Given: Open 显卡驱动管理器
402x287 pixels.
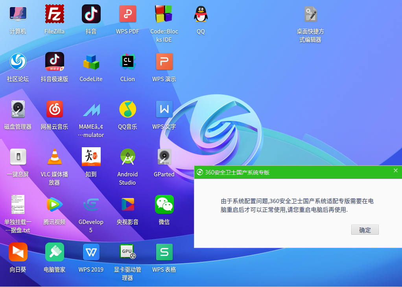Looking at the screenshot, I should tap(128, 252).
